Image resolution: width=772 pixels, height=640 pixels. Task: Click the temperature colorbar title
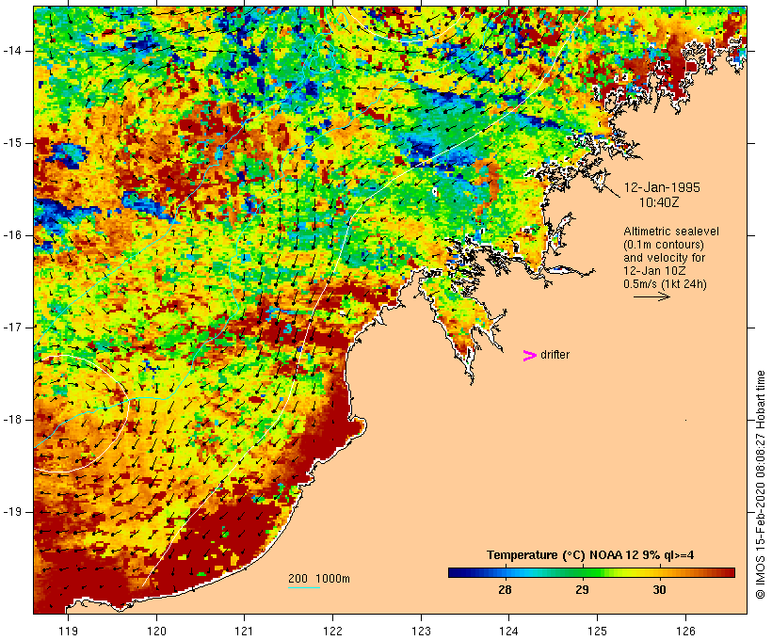[x=590, y=555]
